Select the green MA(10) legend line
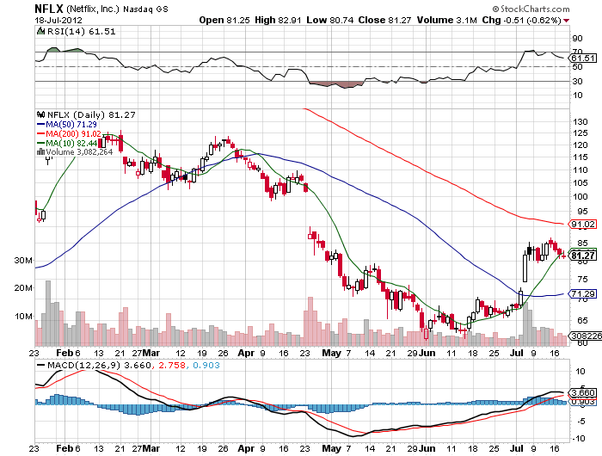Image resolution: width=602 pixels, height=456 pixels. 41,144
